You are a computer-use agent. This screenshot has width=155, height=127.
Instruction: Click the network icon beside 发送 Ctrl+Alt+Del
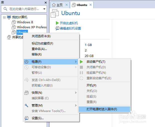click(26, 80)
